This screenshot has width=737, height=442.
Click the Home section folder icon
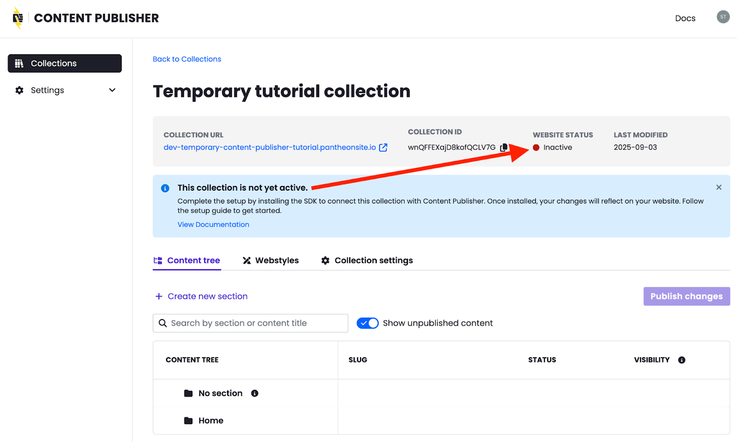pos(188,421)
